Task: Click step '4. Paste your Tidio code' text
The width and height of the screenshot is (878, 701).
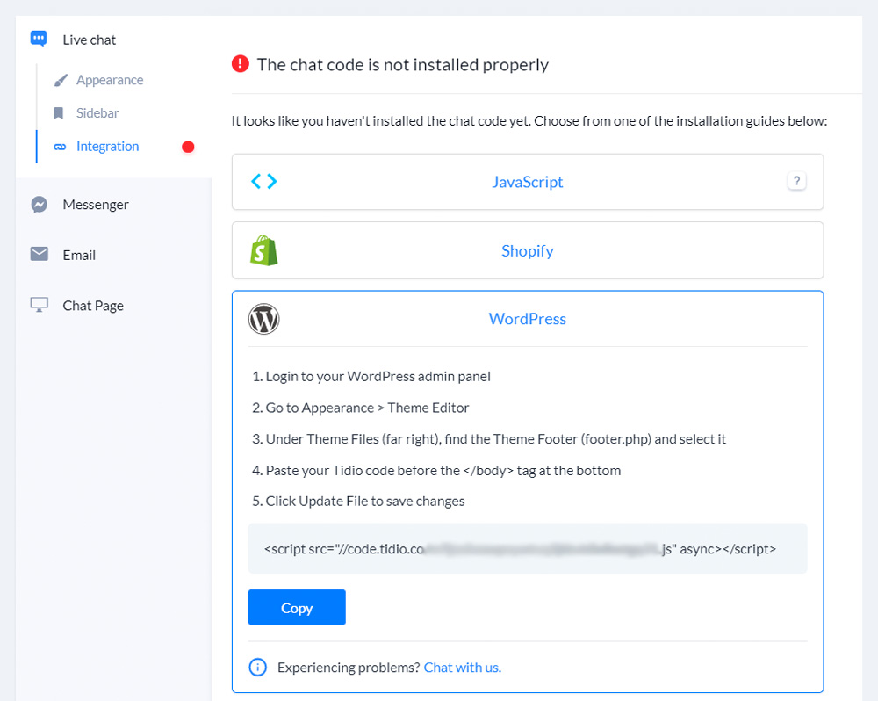Action: tap(436, 471)
